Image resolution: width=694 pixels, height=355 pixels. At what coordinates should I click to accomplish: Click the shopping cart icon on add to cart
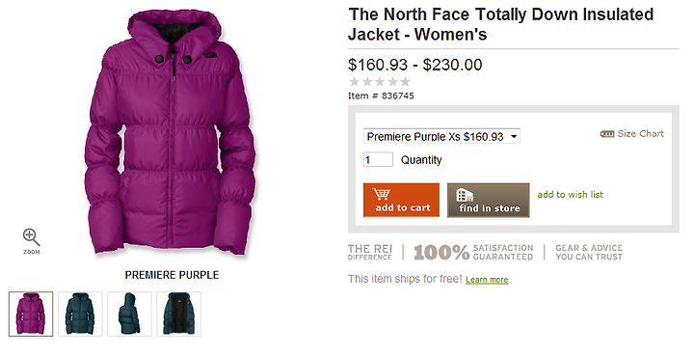point(381,194)
